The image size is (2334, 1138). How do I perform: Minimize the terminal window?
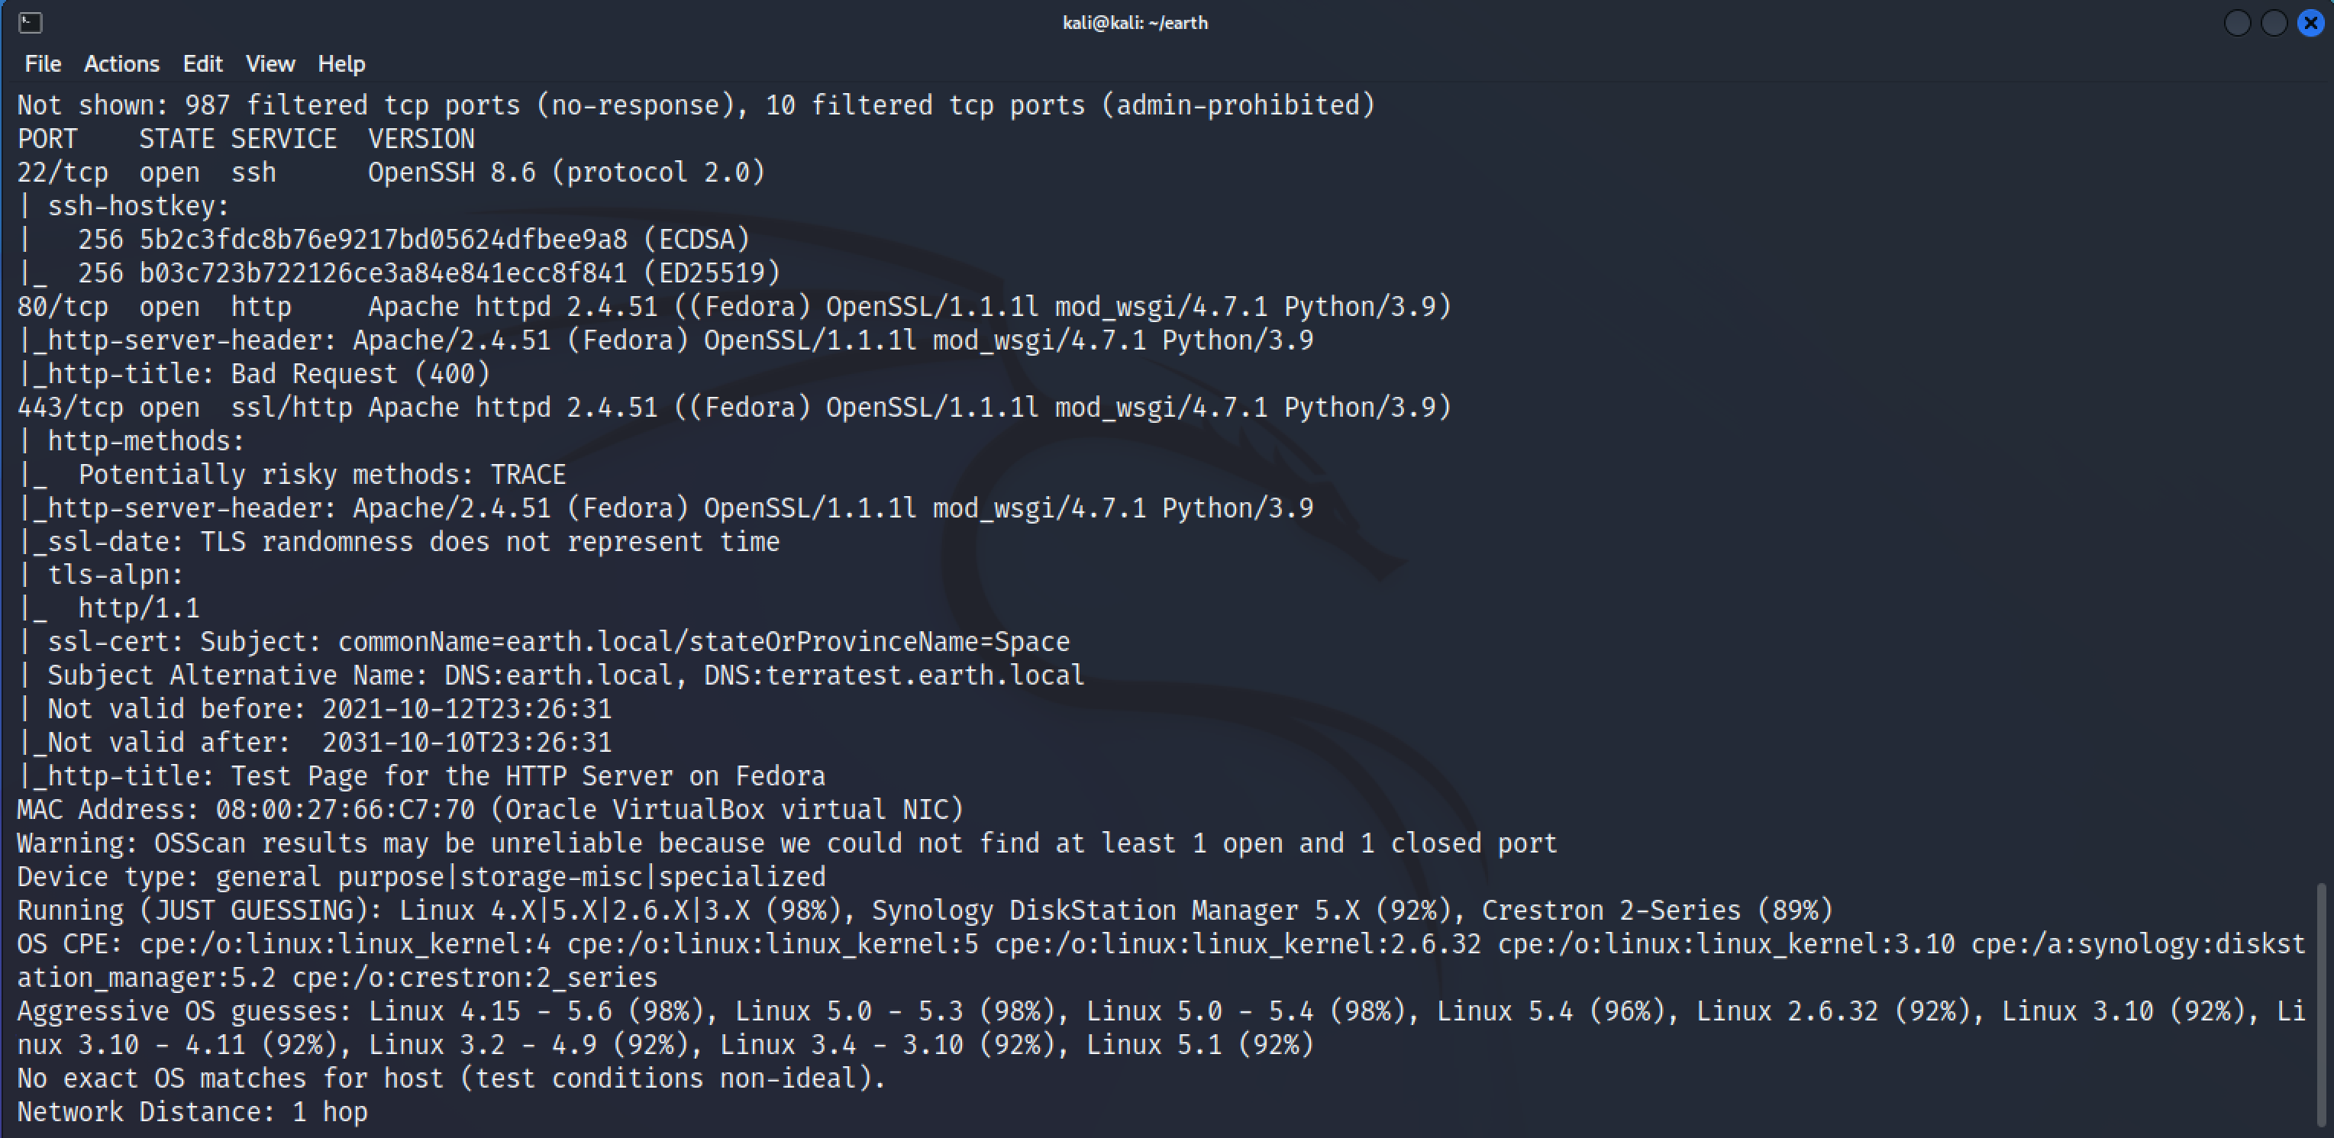[2237, 23]
